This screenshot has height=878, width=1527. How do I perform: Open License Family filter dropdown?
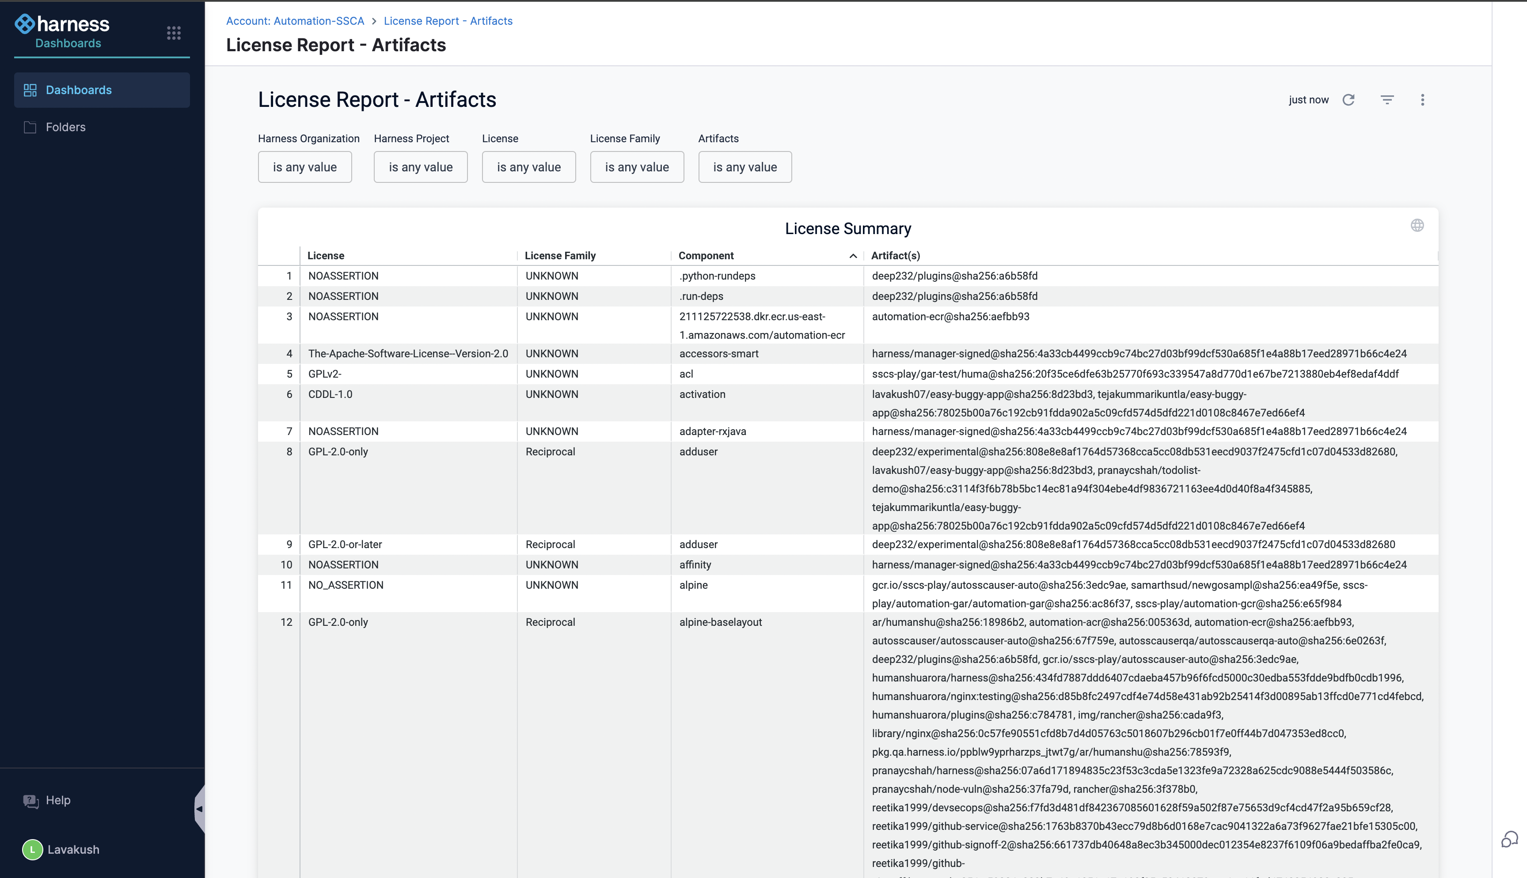point(636,167)
